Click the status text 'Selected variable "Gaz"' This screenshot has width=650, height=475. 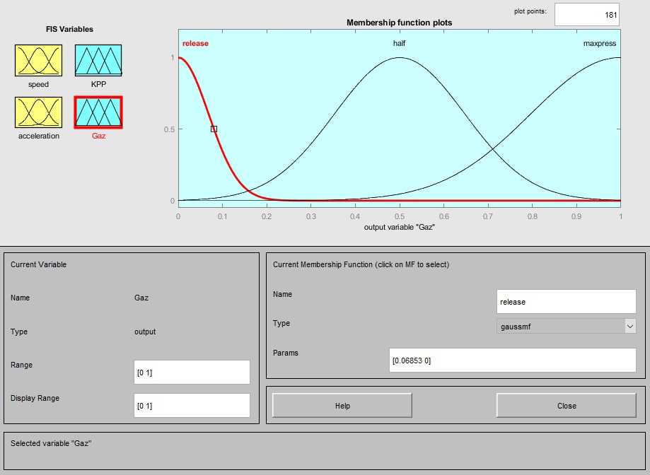pos(51,443)
